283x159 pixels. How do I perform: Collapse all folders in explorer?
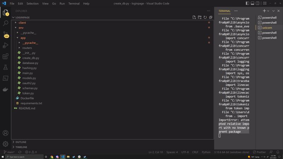[210, 17]
